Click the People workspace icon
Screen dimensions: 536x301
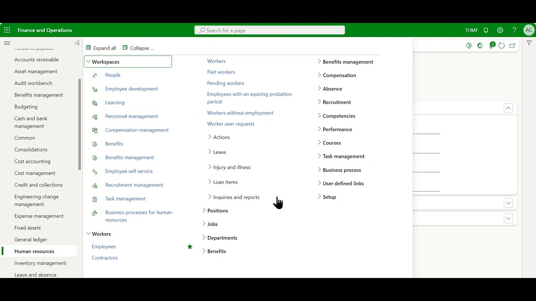click(x=95, y=75)
